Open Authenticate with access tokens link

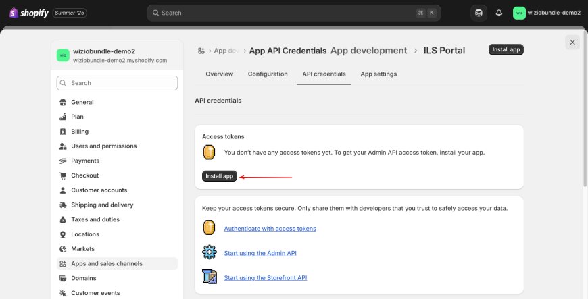pos(270,229)
